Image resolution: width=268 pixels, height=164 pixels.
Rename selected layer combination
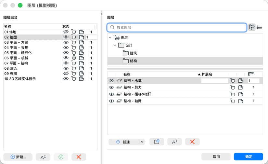(x=43, y=157)
